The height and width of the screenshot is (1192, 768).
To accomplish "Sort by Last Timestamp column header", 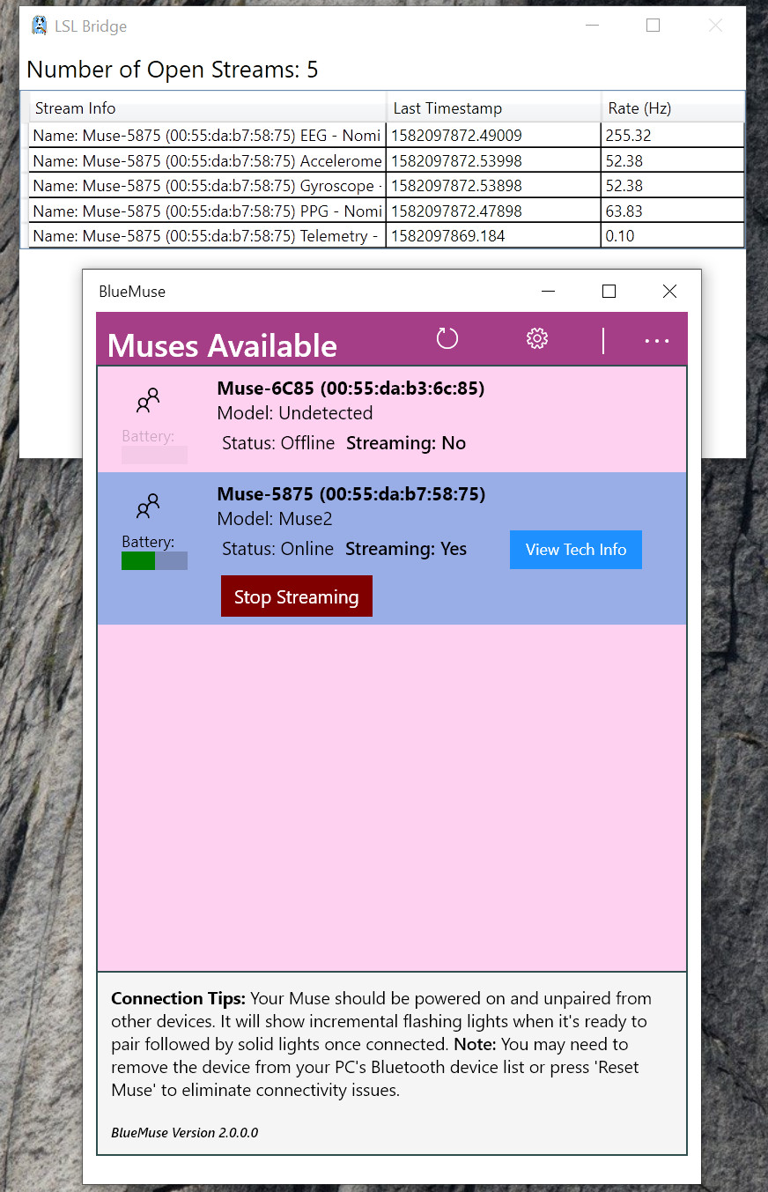I will [494, 108].
